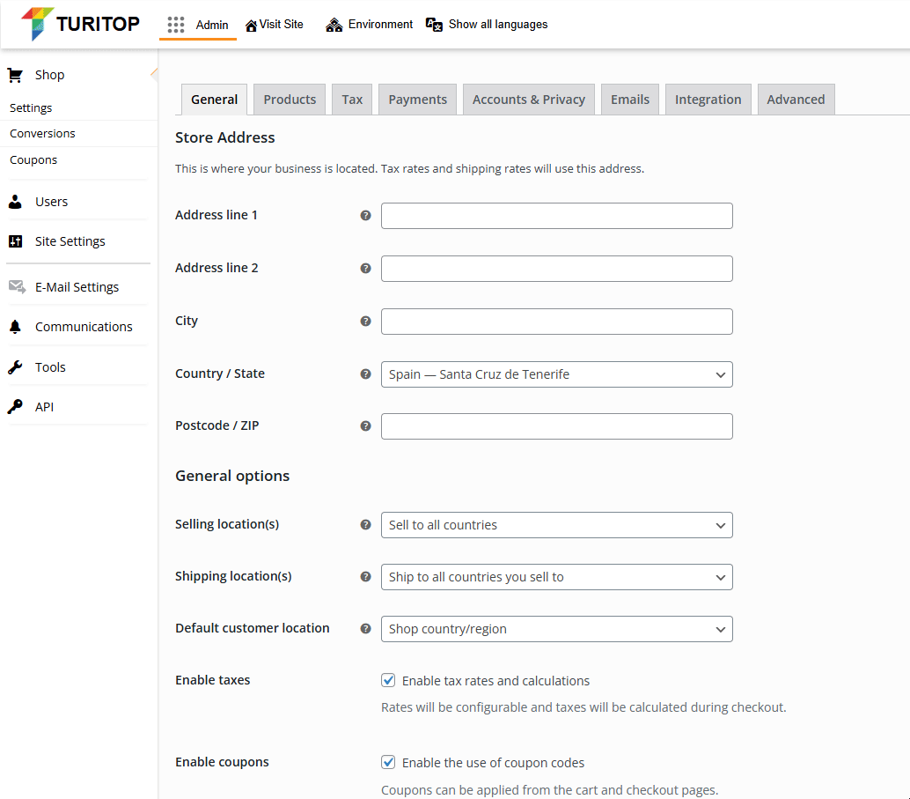Toggle Enable tax rates and calculations checkbox

(388, 680)
